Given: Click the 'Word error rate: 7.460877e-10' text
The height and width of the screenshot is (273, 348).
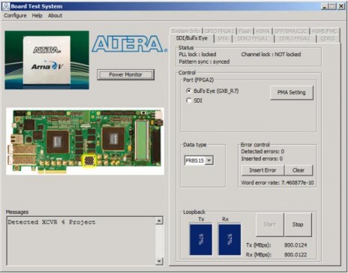Looking at the screenshot, I should (277, 183).
